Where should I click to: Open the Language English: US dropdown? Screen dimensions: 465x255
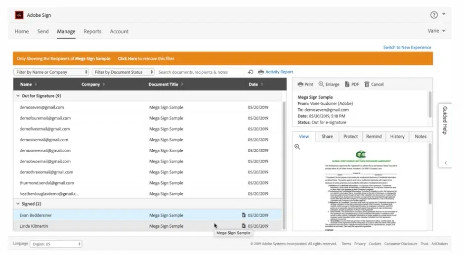(x=56, y=244)
